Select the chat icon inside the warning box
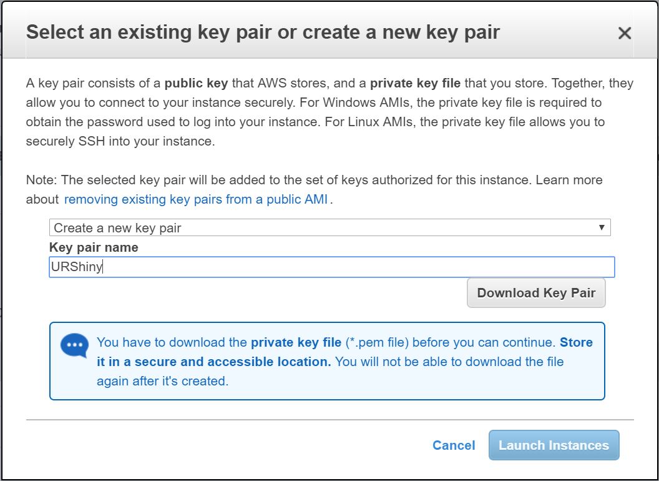659x481 pixels. coord(73,345)
